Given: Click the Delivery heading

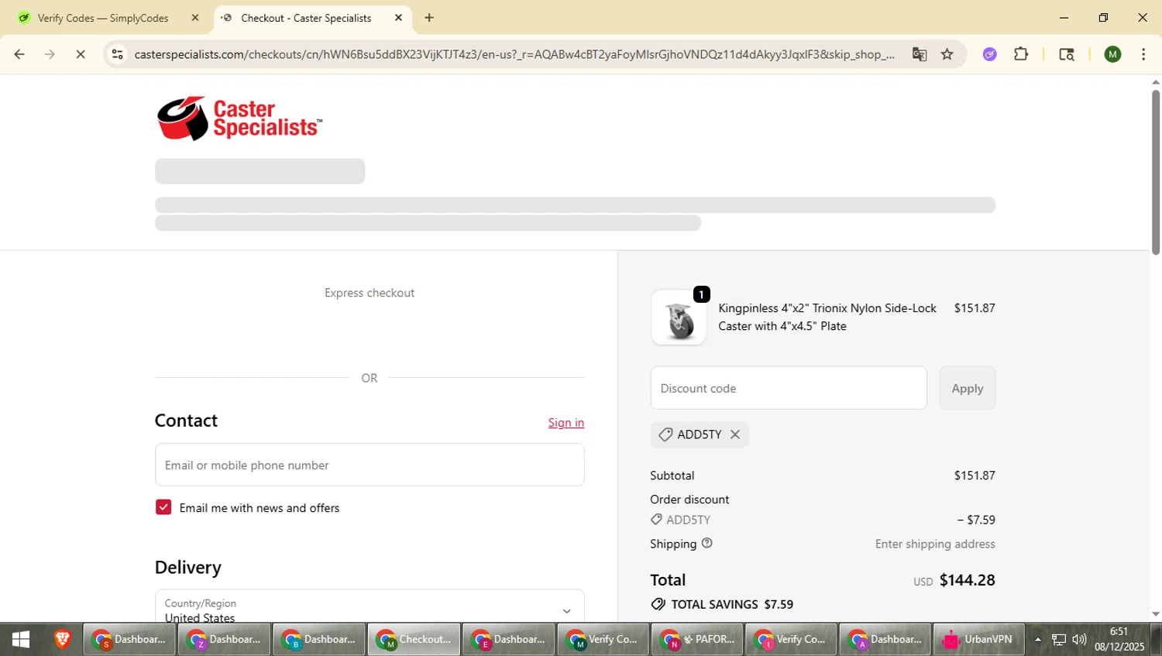Looking at the screenshot, I should (x=188, y=567).
